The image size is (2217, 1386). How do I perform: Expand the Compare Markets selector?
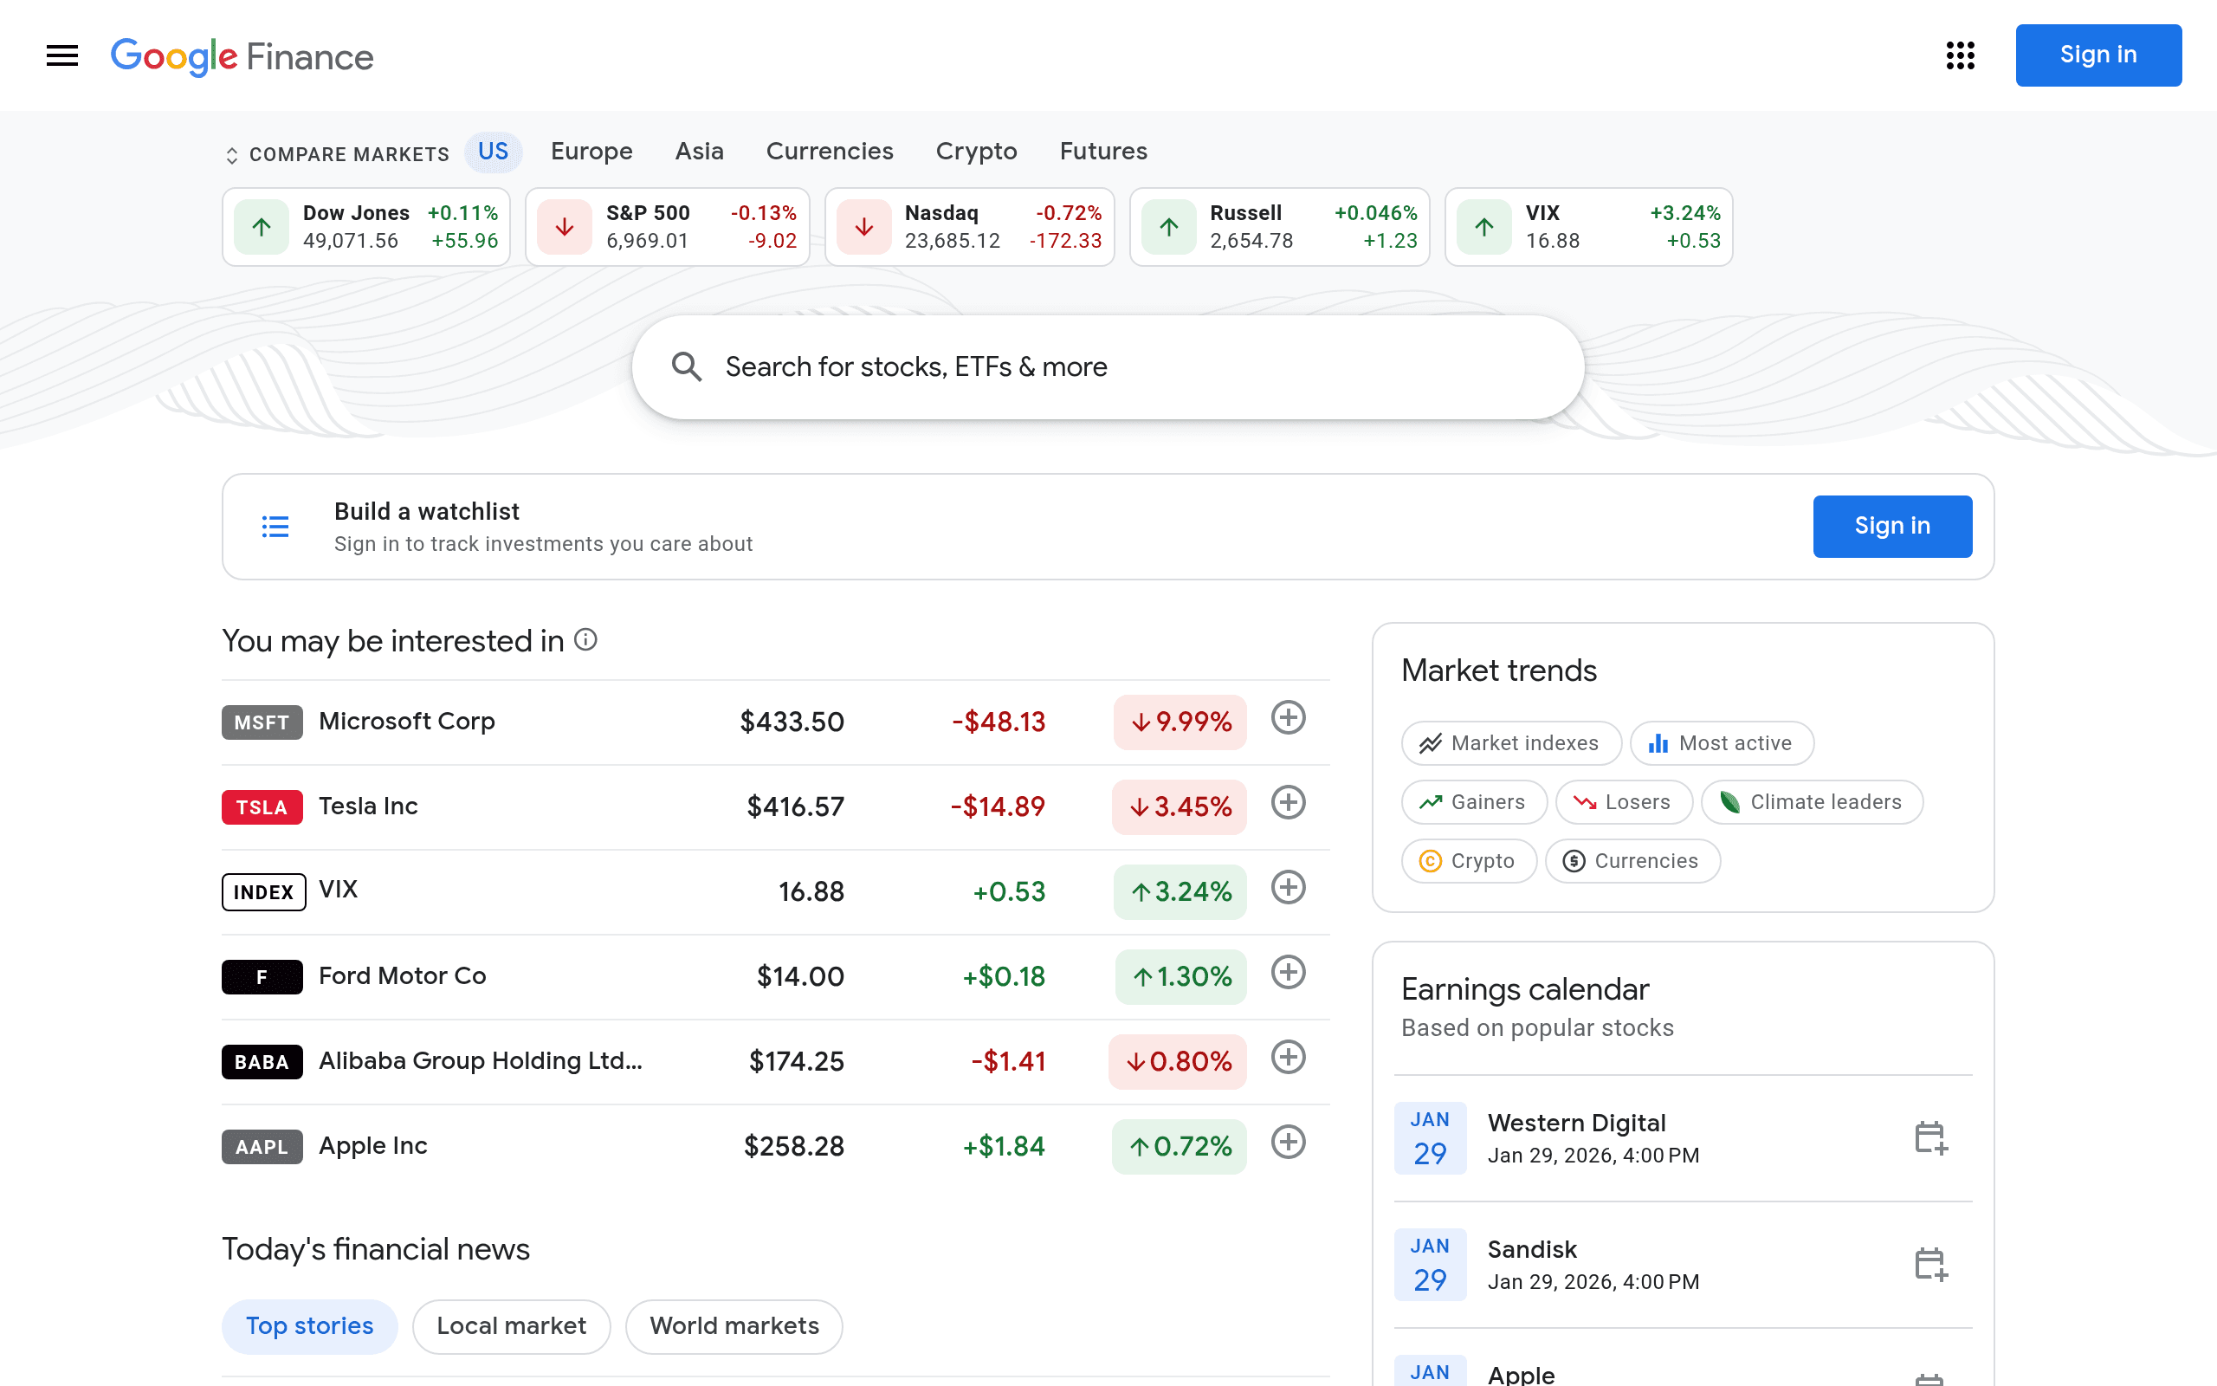[x=337, y=154]
